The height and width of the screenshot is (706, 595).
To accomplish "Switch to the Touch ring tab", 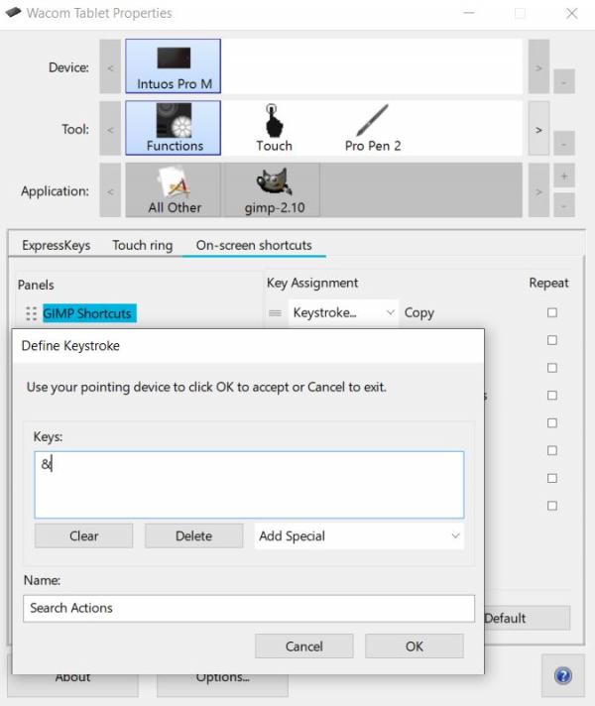I will coord(143,245).
